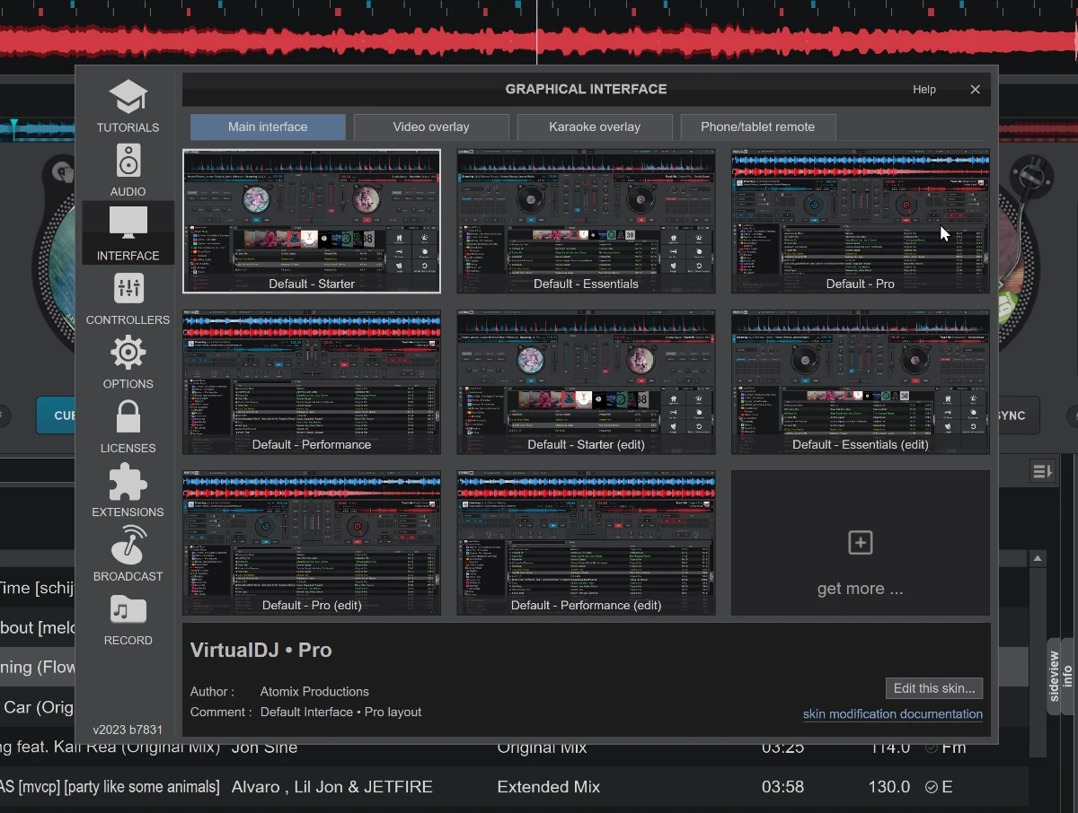
Task: Open the Controllers settings section
Action: coord(128,299)
